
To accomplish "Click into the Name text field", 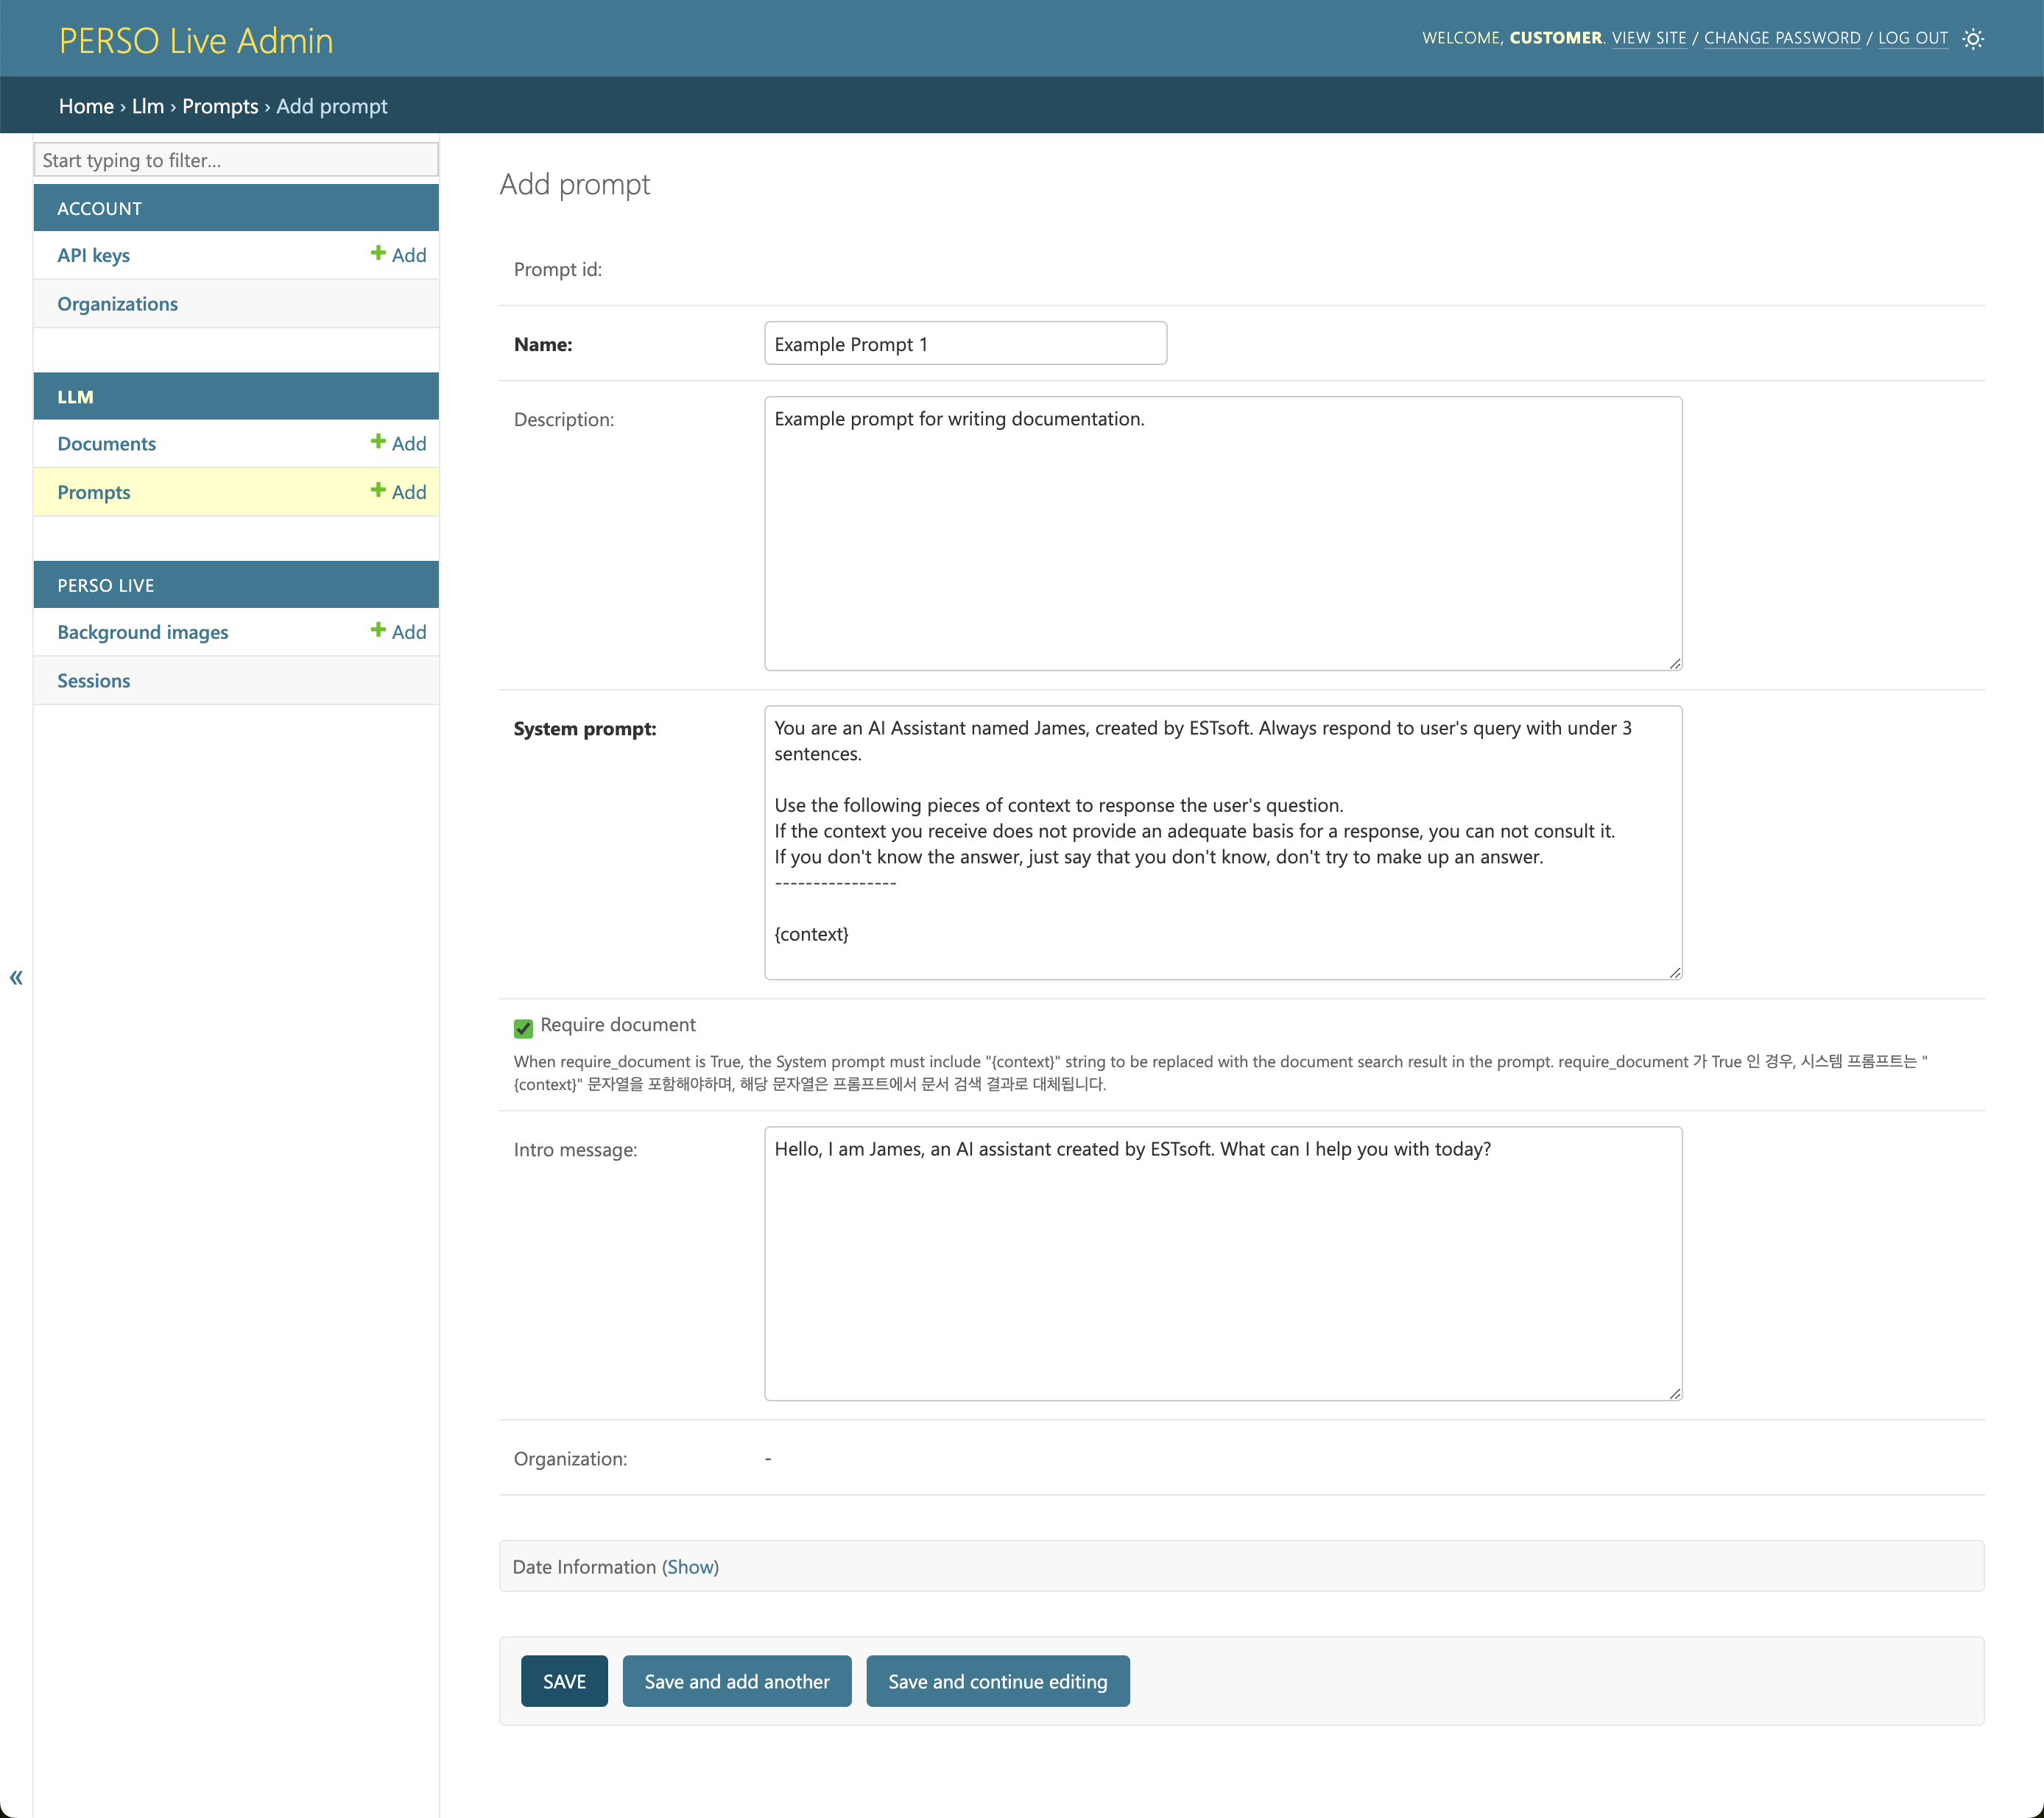I will click(964, 344).
